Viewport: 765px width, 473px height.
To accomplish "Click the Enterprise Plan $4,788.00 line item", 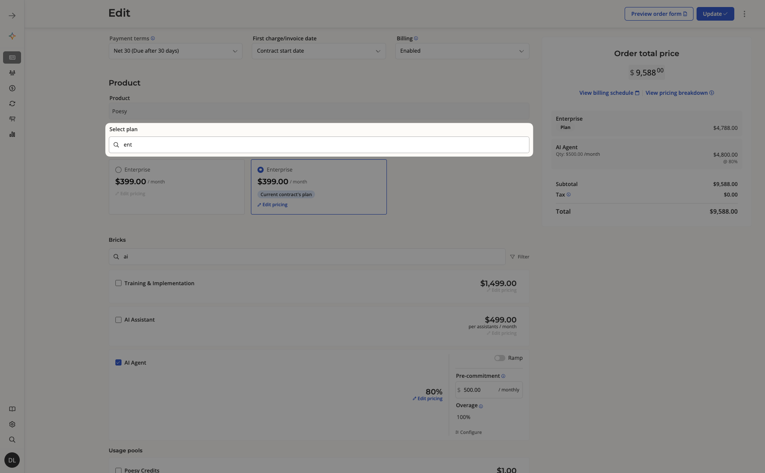I will point(647,123).
